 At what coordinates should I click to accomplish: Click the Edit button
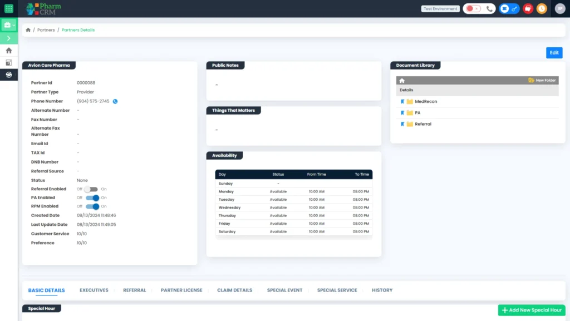click(x=554, y=52)
